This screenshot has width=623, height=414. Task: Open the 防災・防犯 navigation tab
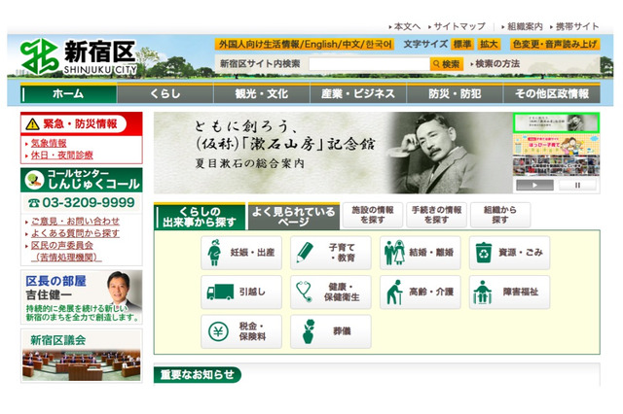pos(455,93)
